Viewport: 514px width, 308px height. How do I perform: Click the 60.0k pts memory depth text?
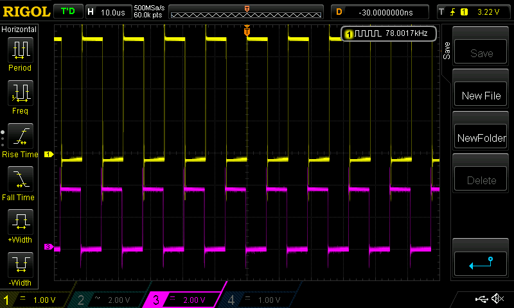tap(148, 15)
